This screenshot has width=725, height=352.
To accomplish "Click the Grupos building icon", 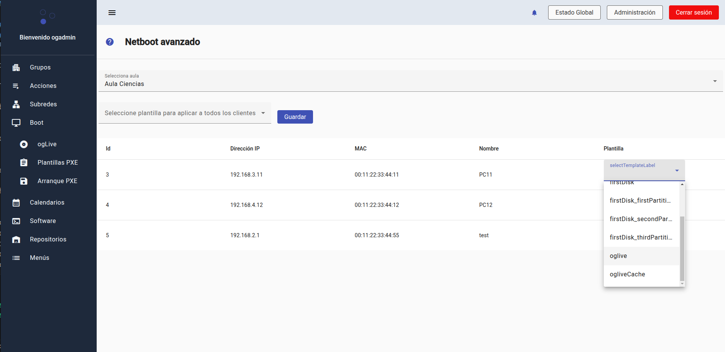I will click(x=16, y=68).
